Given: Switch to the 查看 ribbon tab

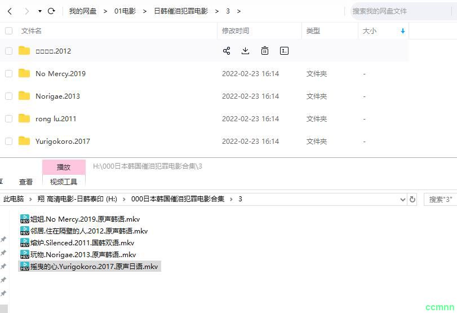Looking at the screenshot, I should (x=26, y=182).
